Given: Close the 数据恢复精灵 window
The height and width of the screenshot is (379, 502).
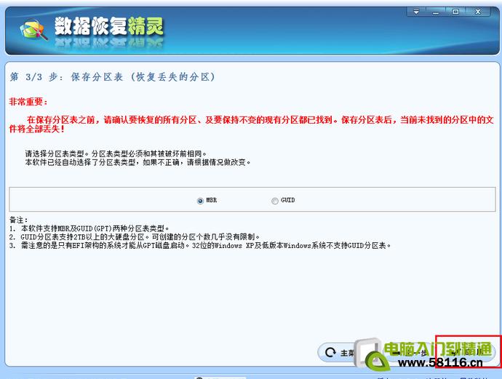Looking at the screenshot, I should click(x=478, y=12).
